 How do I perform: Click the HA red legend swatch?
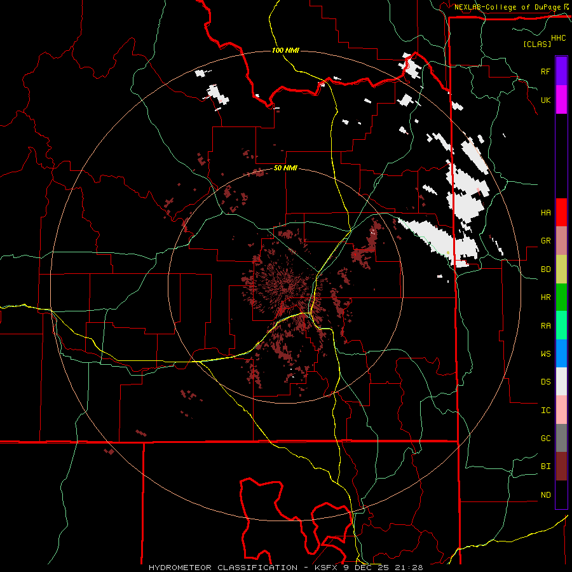[x=561, y=212]
